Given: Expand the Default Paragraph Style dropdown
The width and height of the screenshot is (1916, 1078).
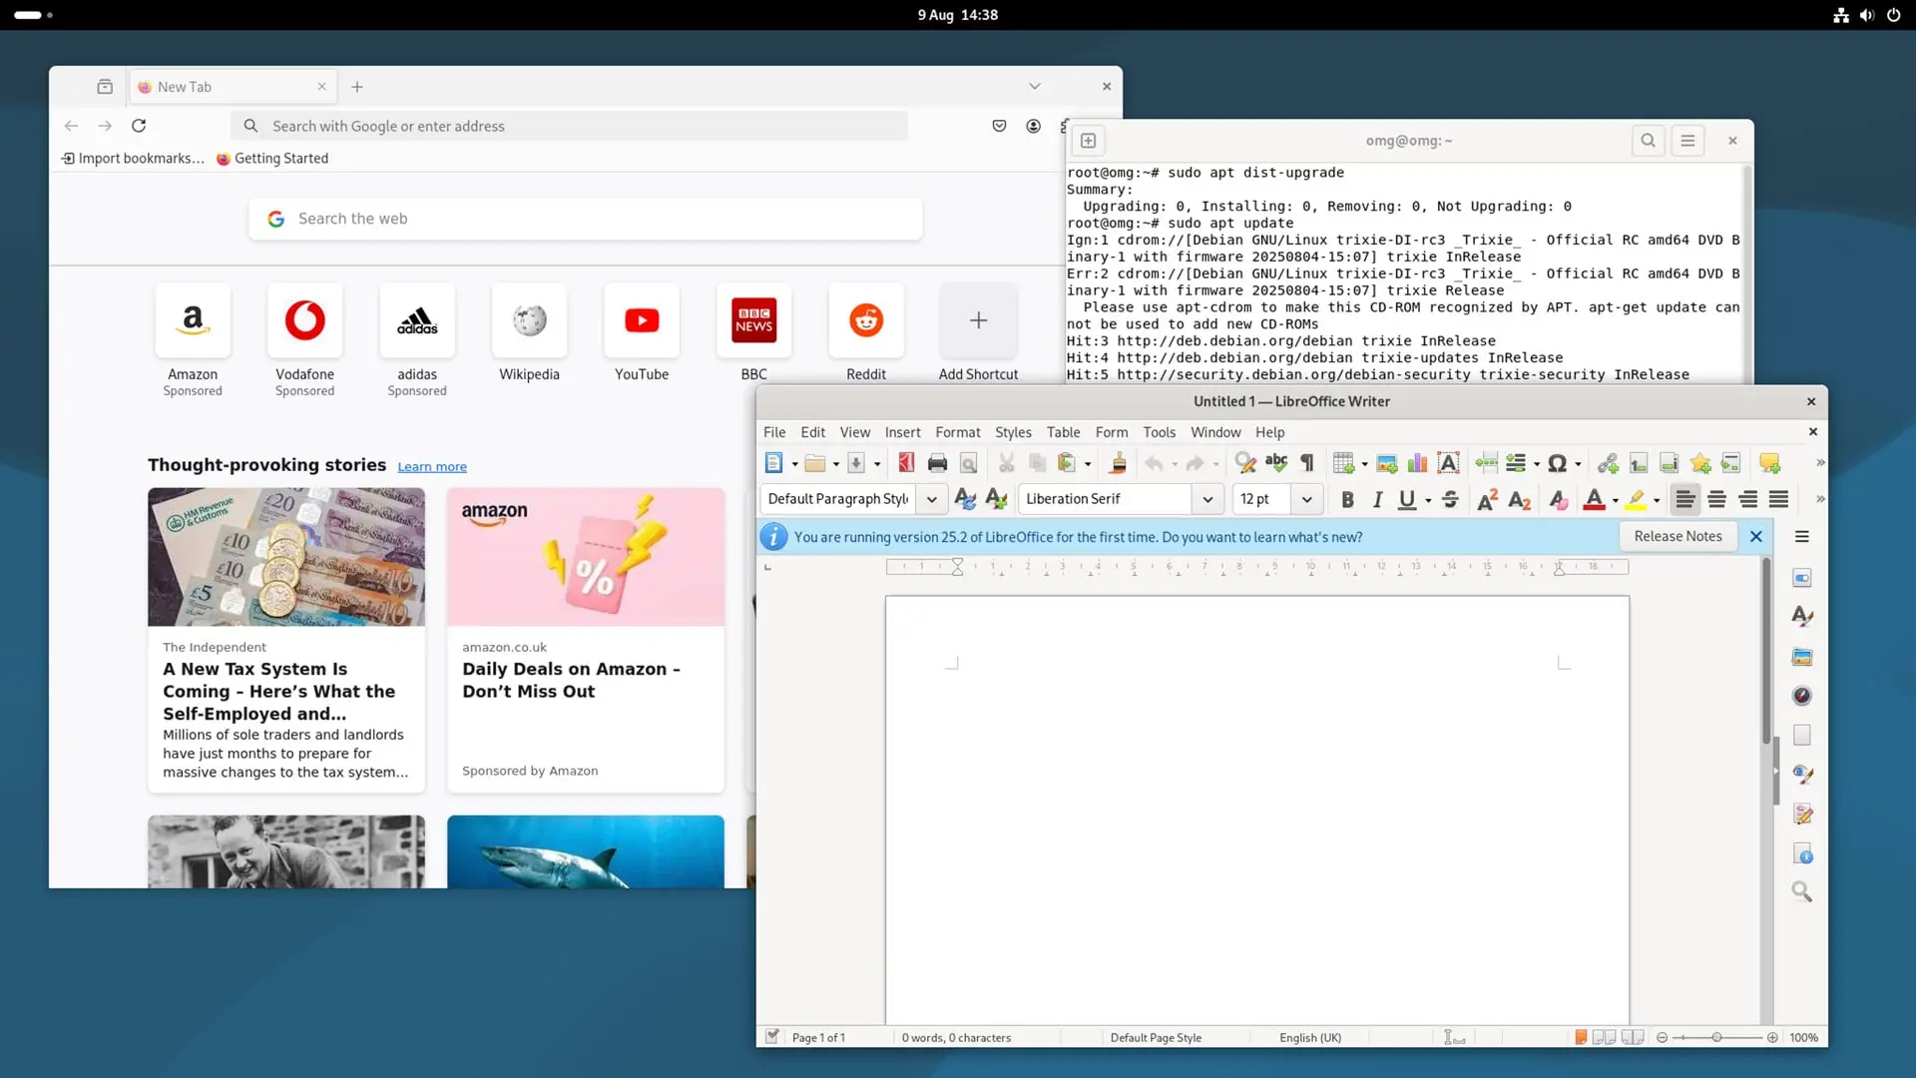Looking at the screenshot, I should pos(931,499).
